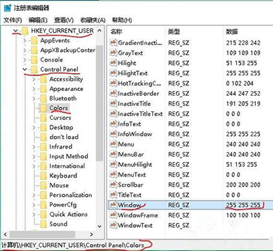Viewport: 273px width, 251px height.
Task: Click the status bar registry path
Action: pos(73,246)
